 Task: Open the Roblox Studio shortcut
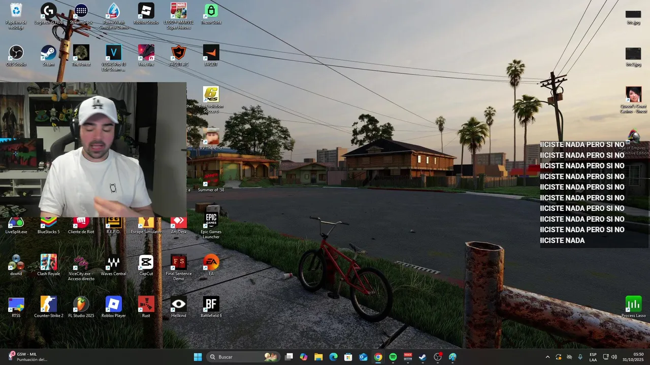146,14
